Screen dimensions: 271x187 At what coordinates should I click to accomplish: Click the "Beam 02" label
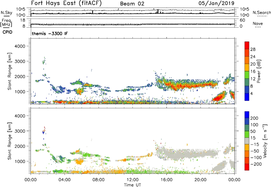(x=132, y=4)
